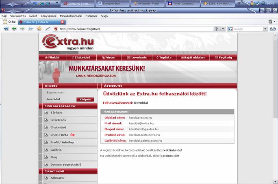278x184 pixels.
Task: Click the binoculars find icon
Action: 273,29
